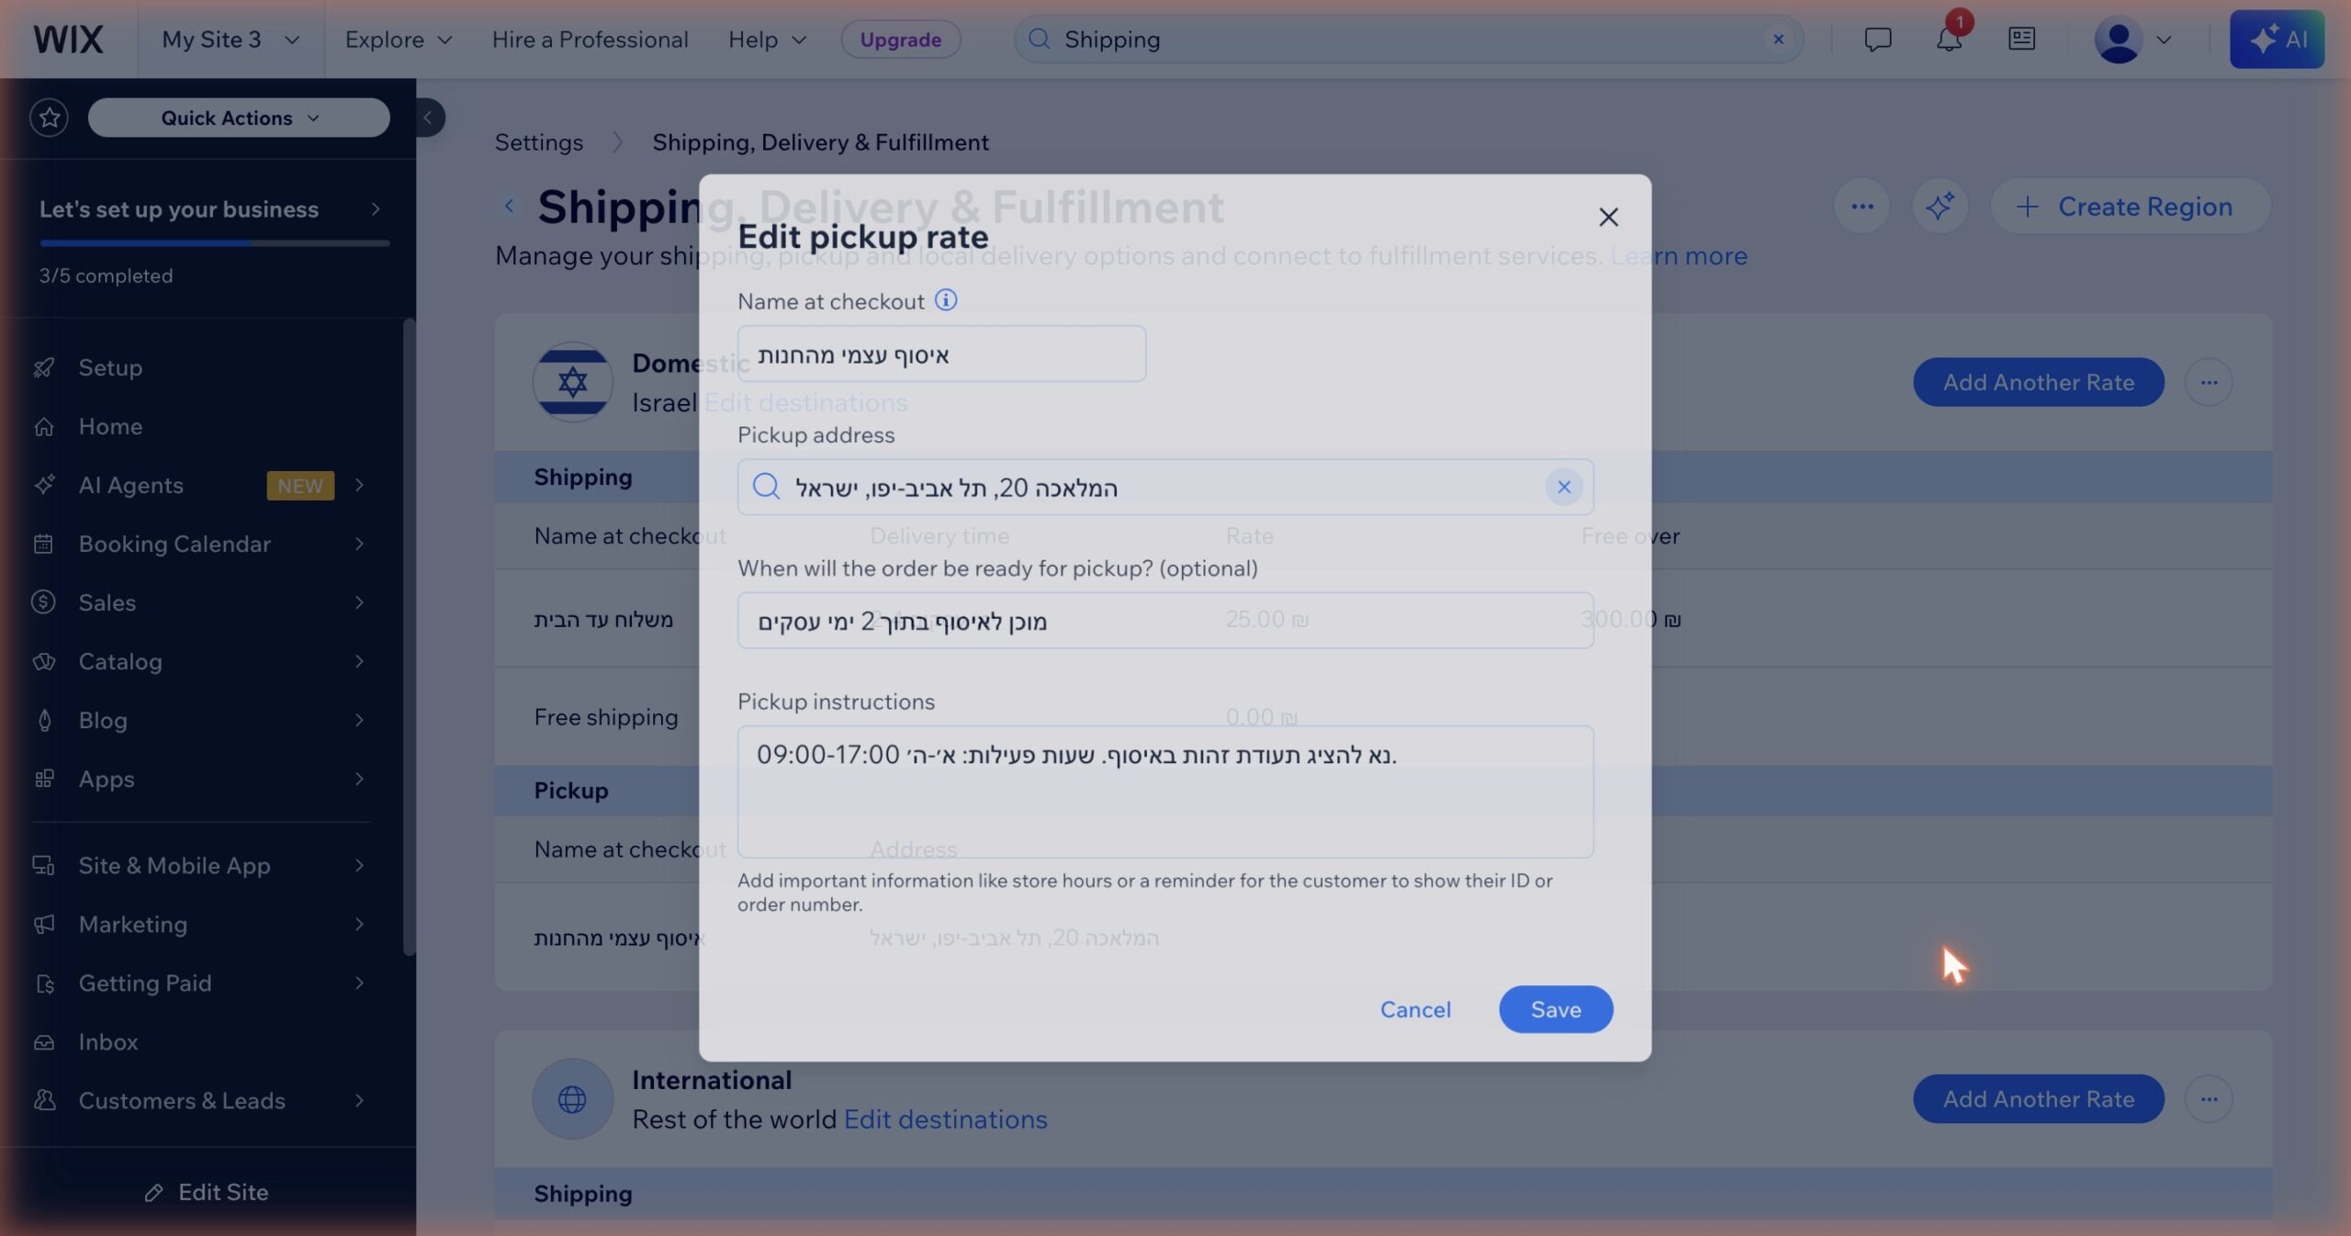The image size is (2351, 1236).
Task: Clear the pickup address field
Action: 1563,487
